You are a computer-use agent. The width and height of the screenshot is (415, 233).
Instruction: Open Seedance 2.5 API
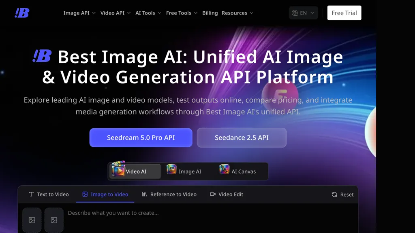242,138
